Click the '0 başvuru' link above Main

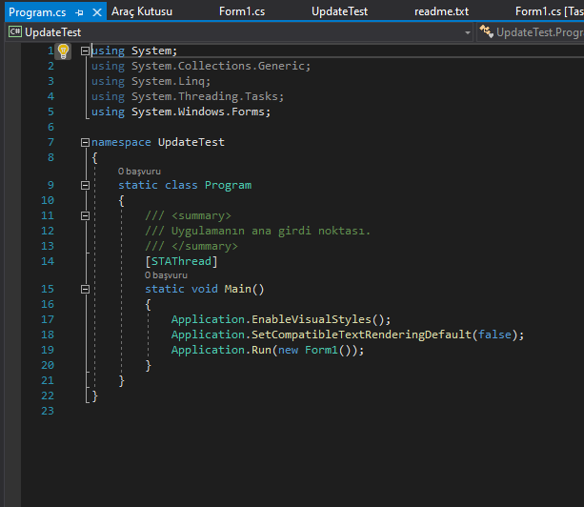pos(166,275)
